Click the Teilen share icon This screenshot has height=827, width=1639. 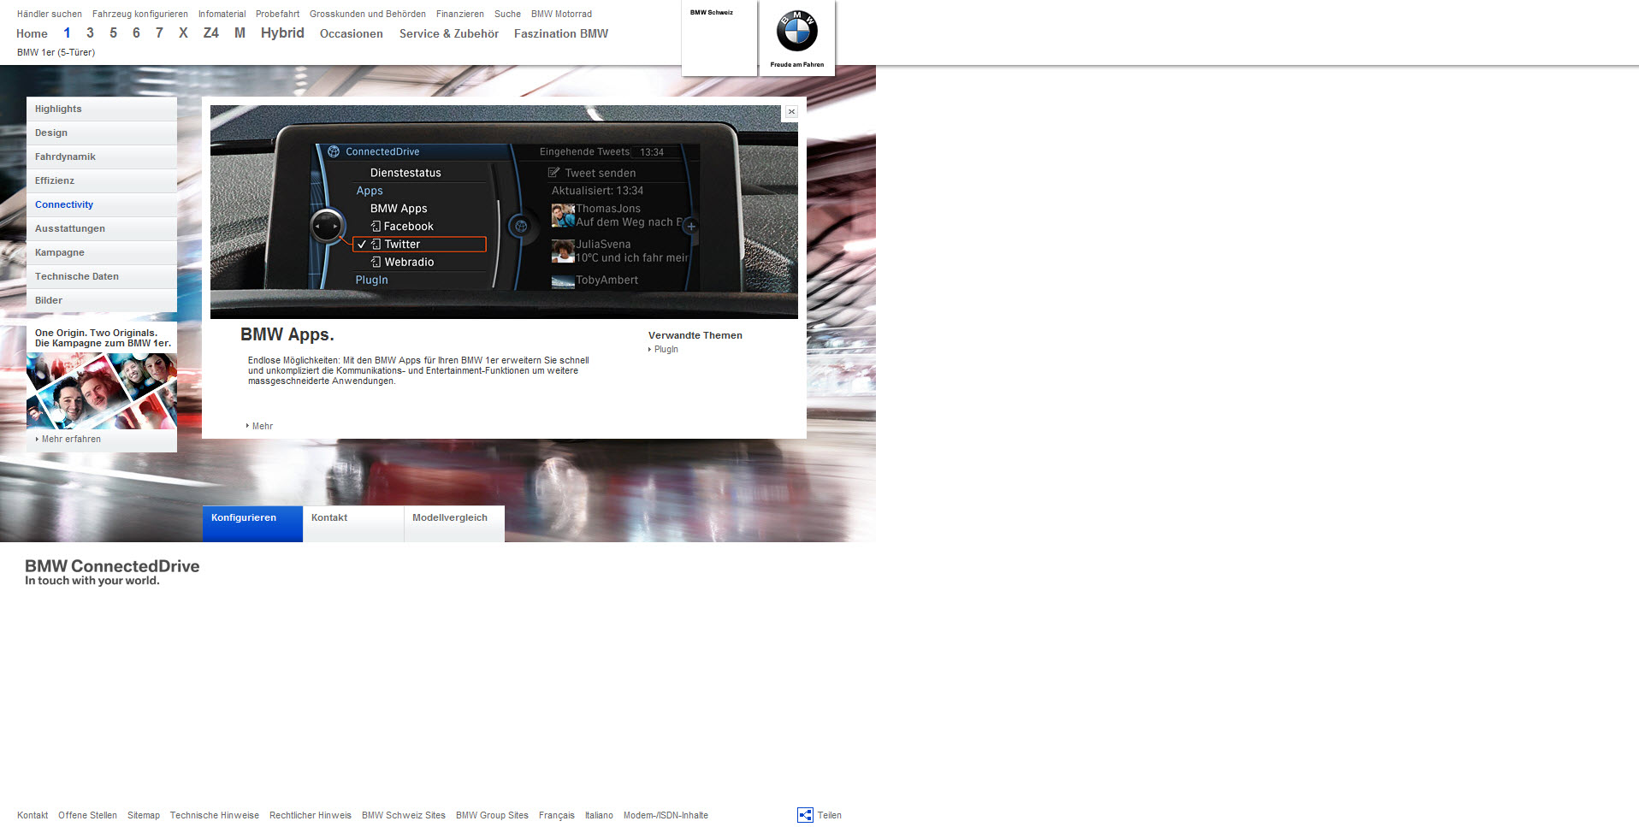tap(805, 815)
